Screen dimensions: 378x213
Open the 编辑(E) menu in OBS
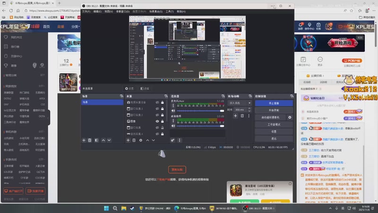click(97, 11)
